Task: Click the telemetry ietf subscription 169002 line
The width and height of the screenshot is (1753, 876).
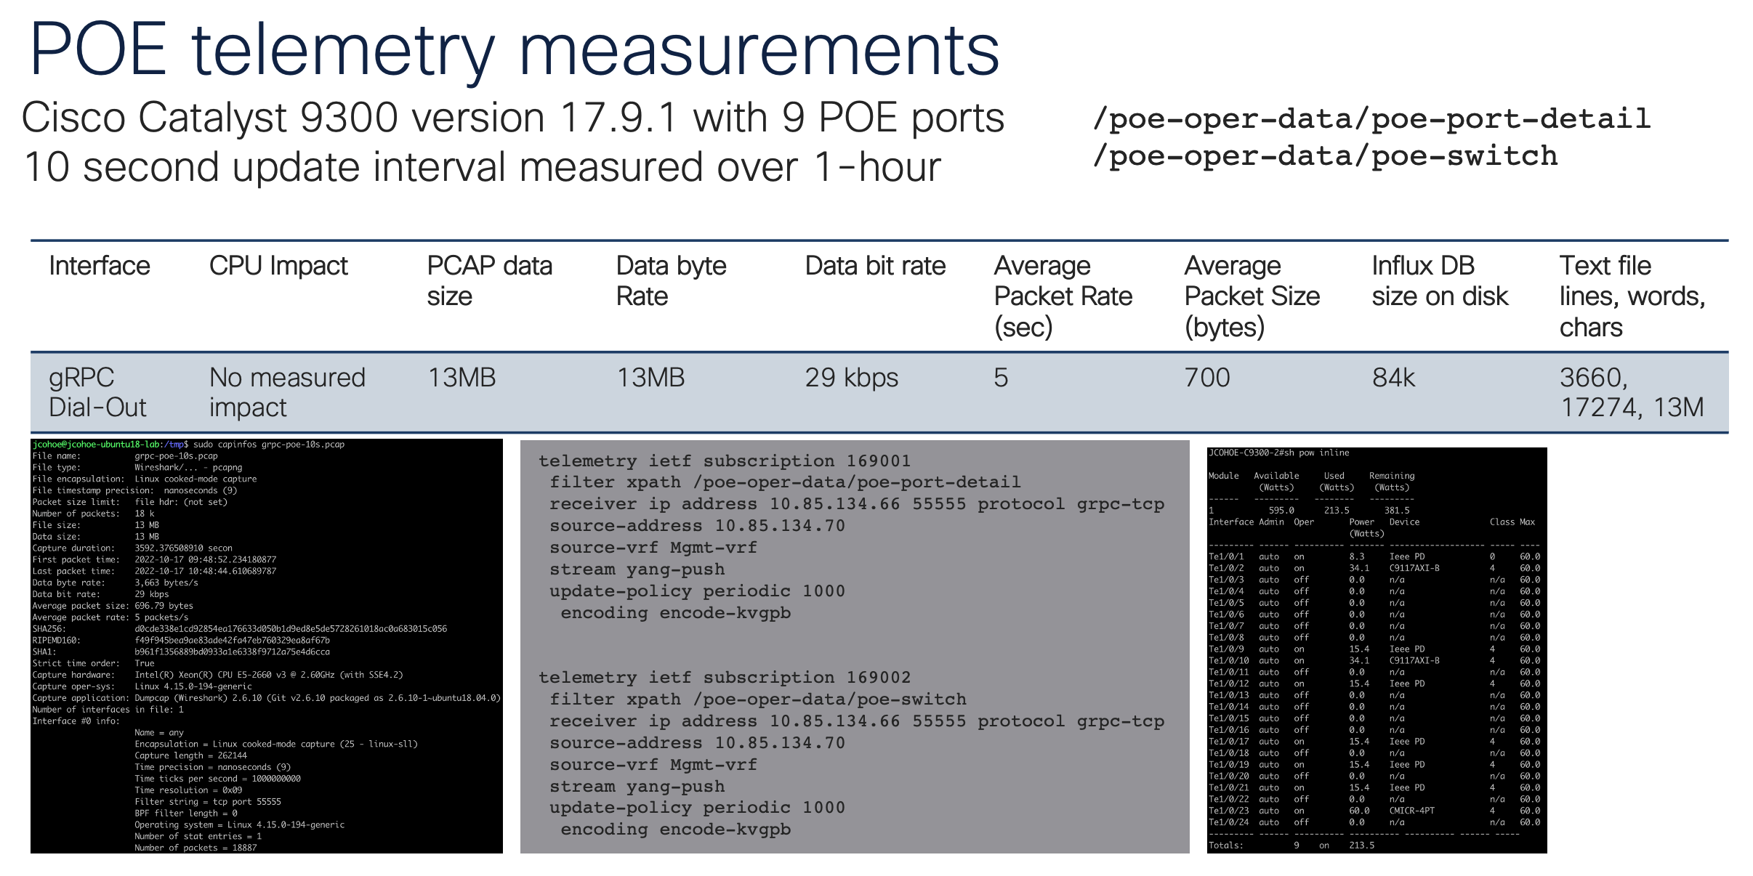Action: click(724, 678)
